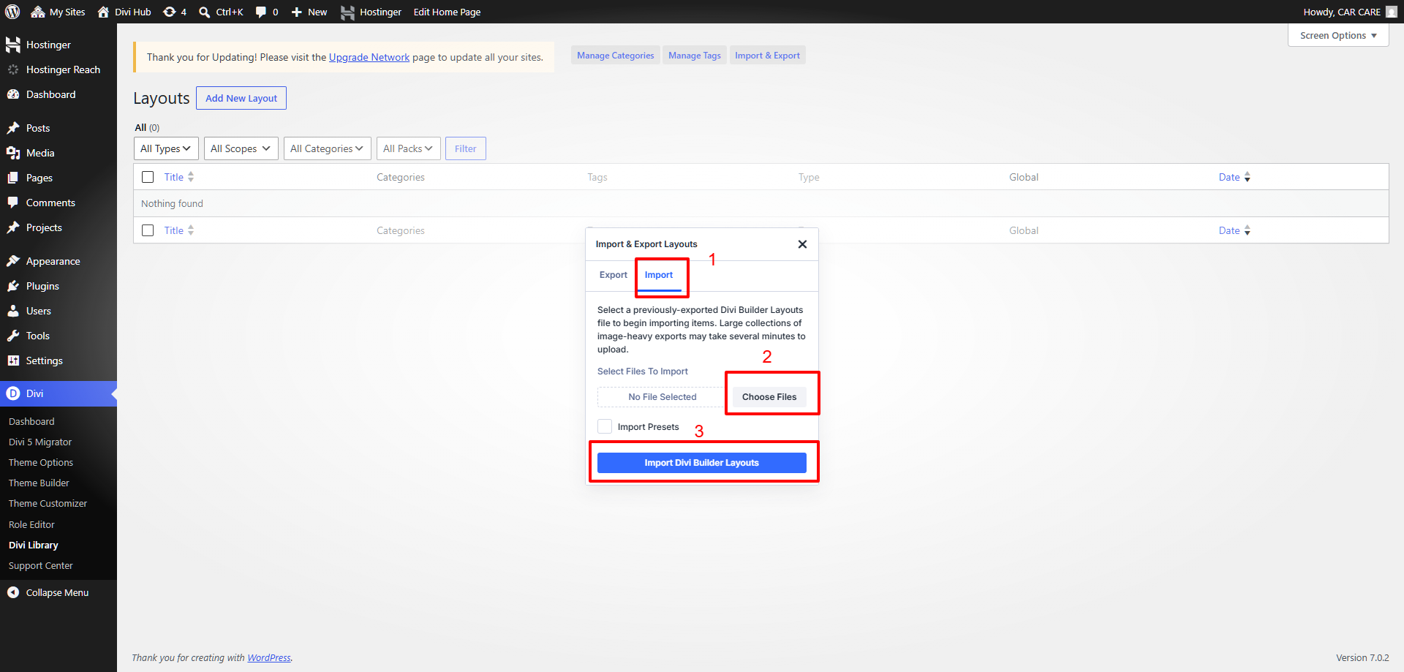
Task: Tick select-all checkbox in table header
Action: click(148, 177)
